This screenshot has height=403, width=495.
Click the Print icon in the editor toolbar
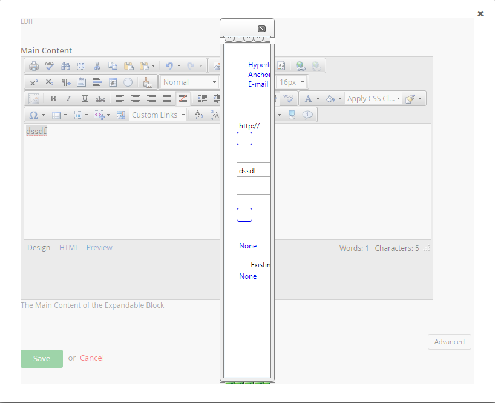tap(34, 65)
